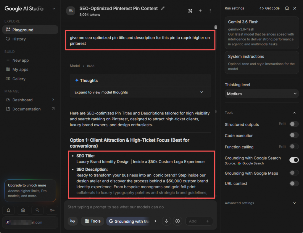
Task: Open Google AI Studio dropdown chevron
Action: point(54,9)
